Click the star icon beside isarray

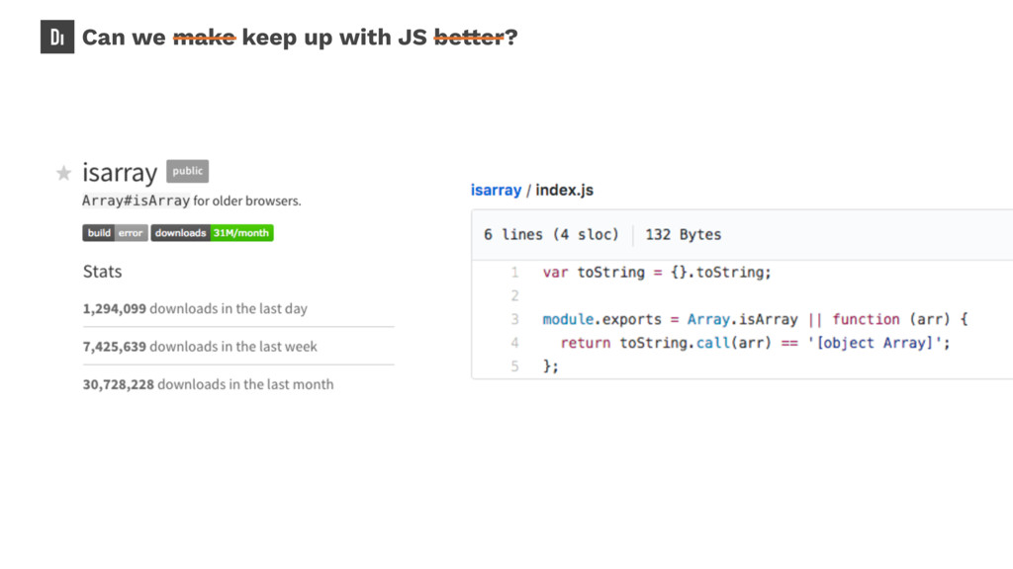[x=63, y=173]
